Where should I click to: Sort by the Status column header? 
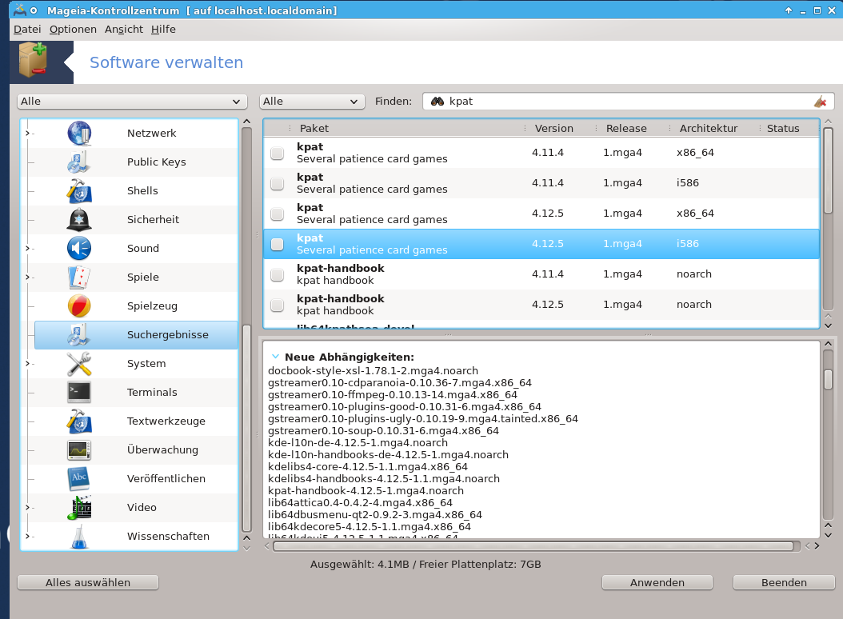click(789, 128)
